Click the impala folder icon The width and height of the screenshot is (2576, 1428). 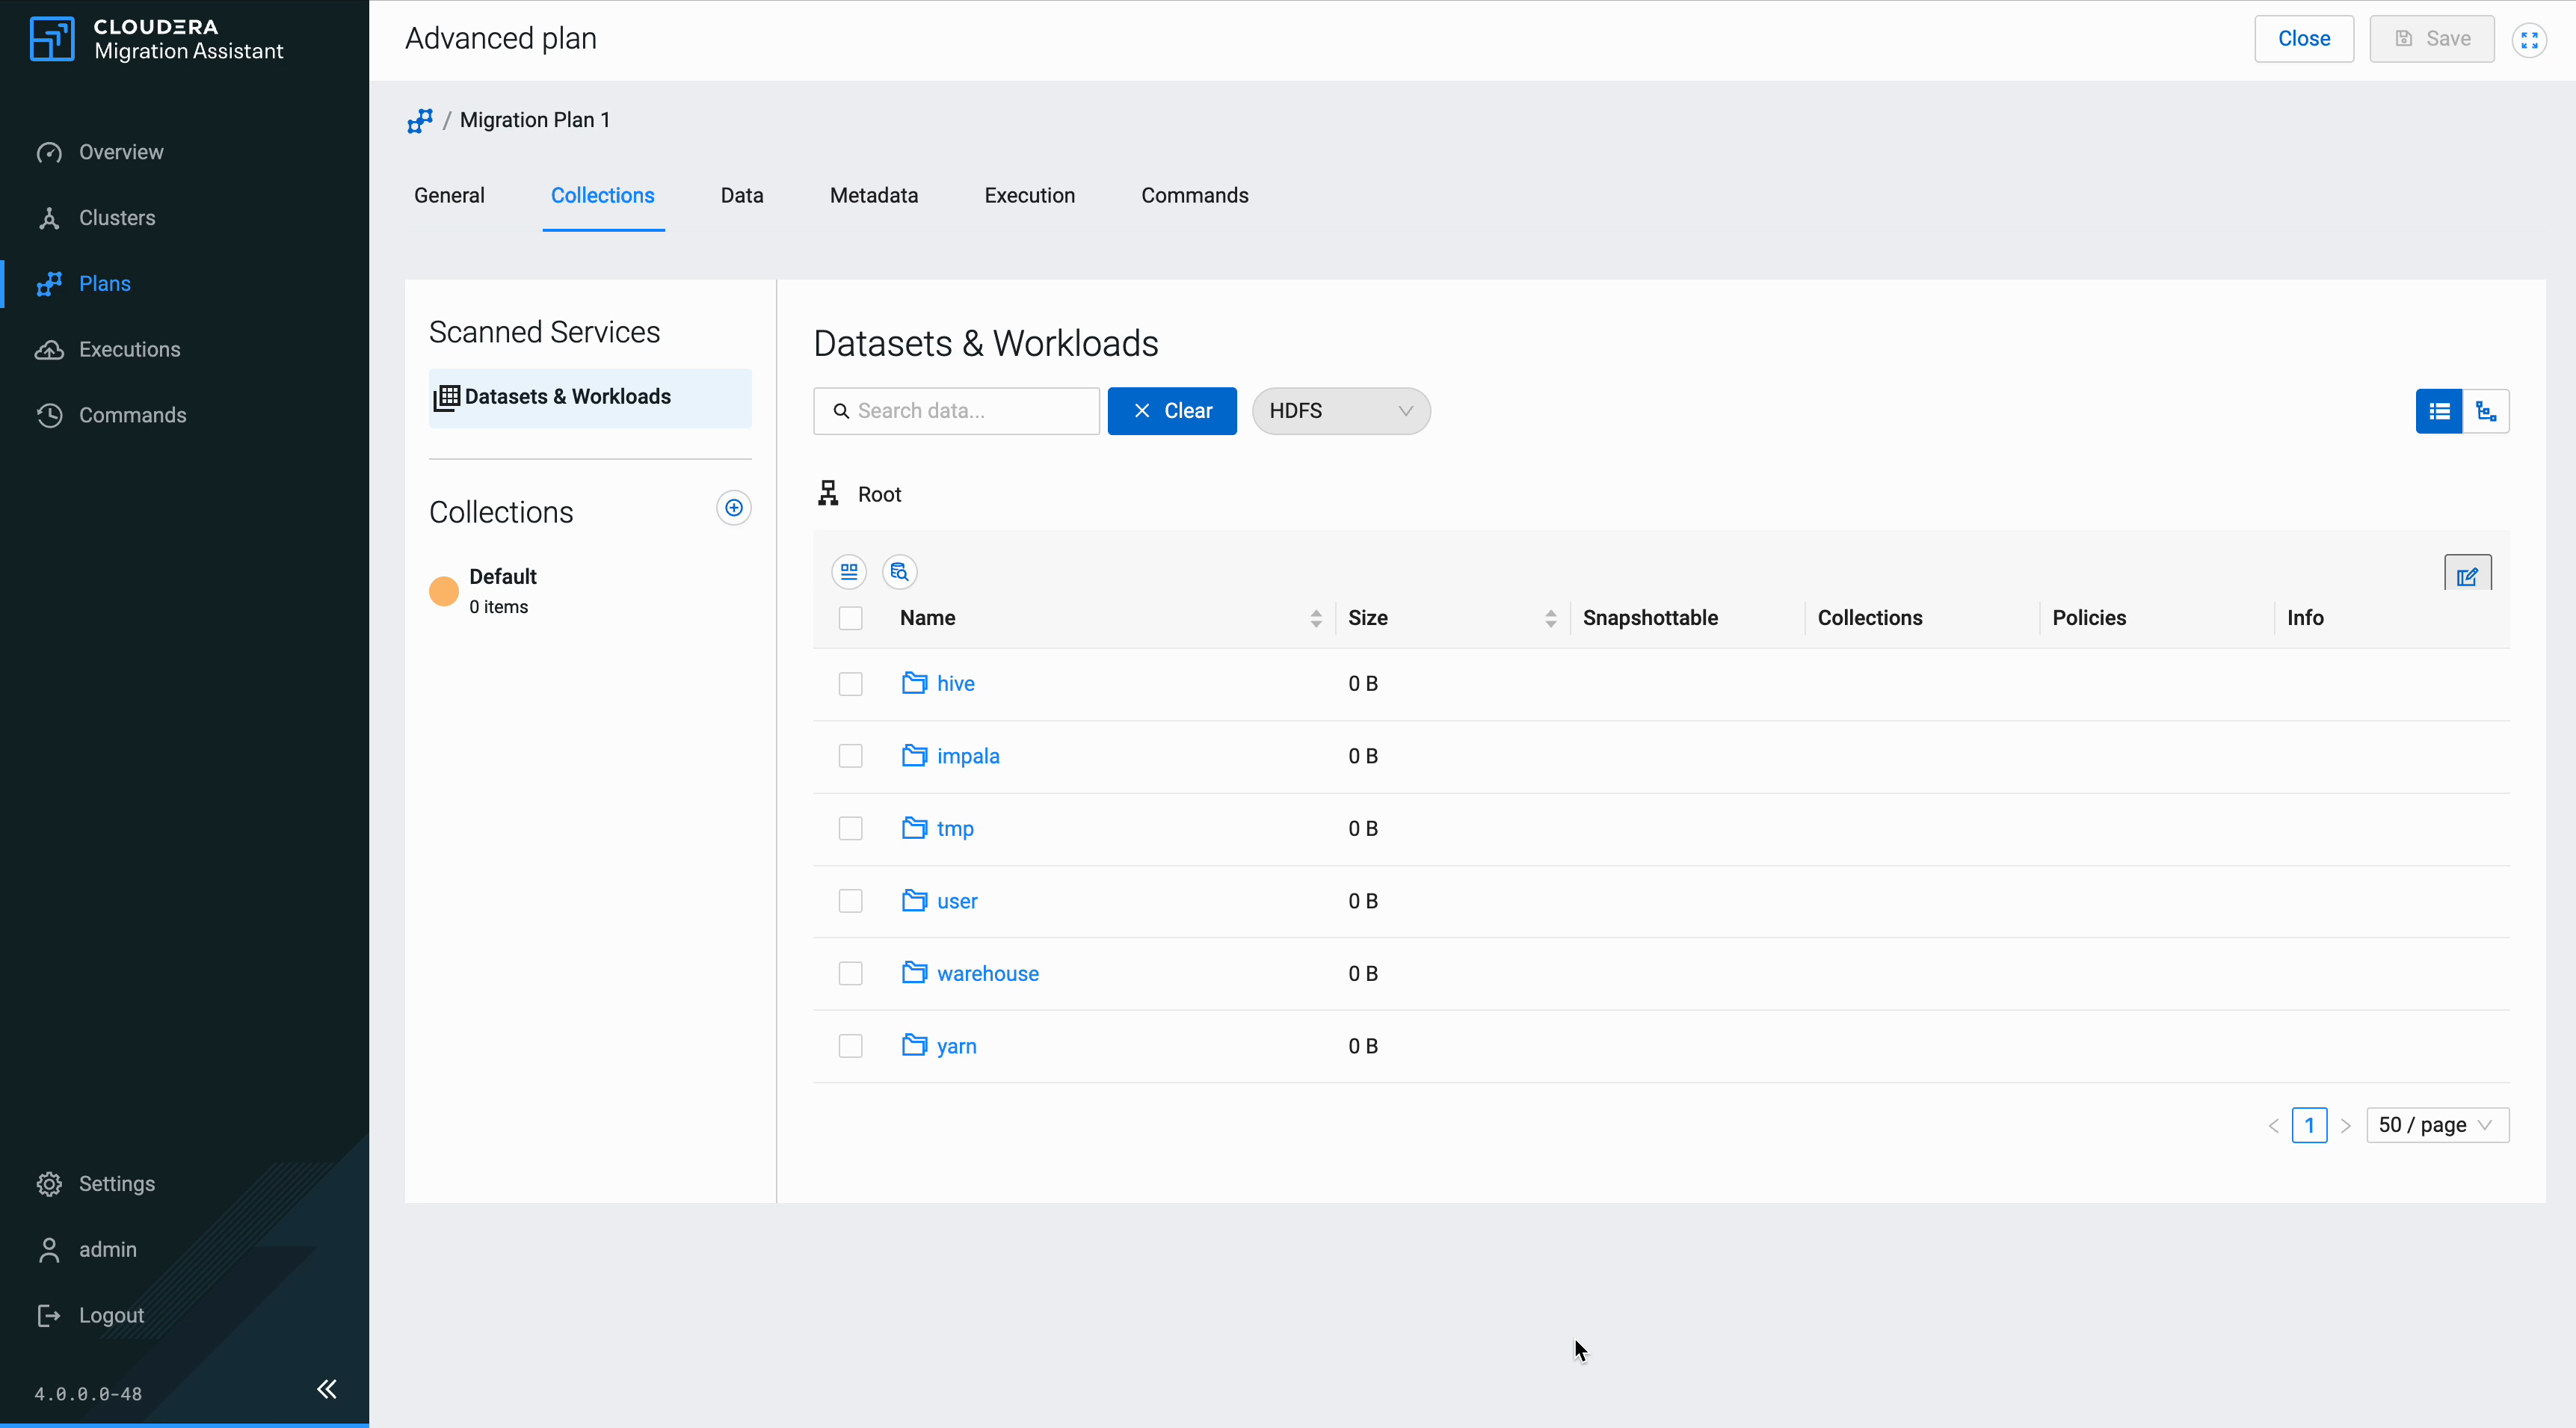[914, 756]
